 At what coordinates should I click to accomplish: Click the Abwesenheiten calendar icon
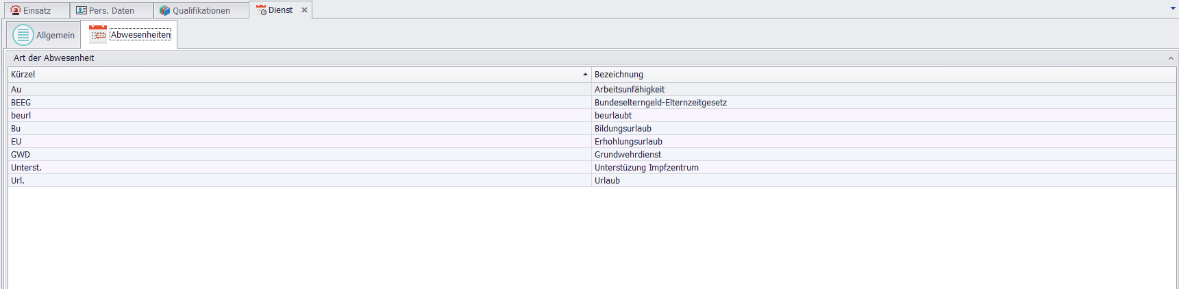click(x=98, y=34)
